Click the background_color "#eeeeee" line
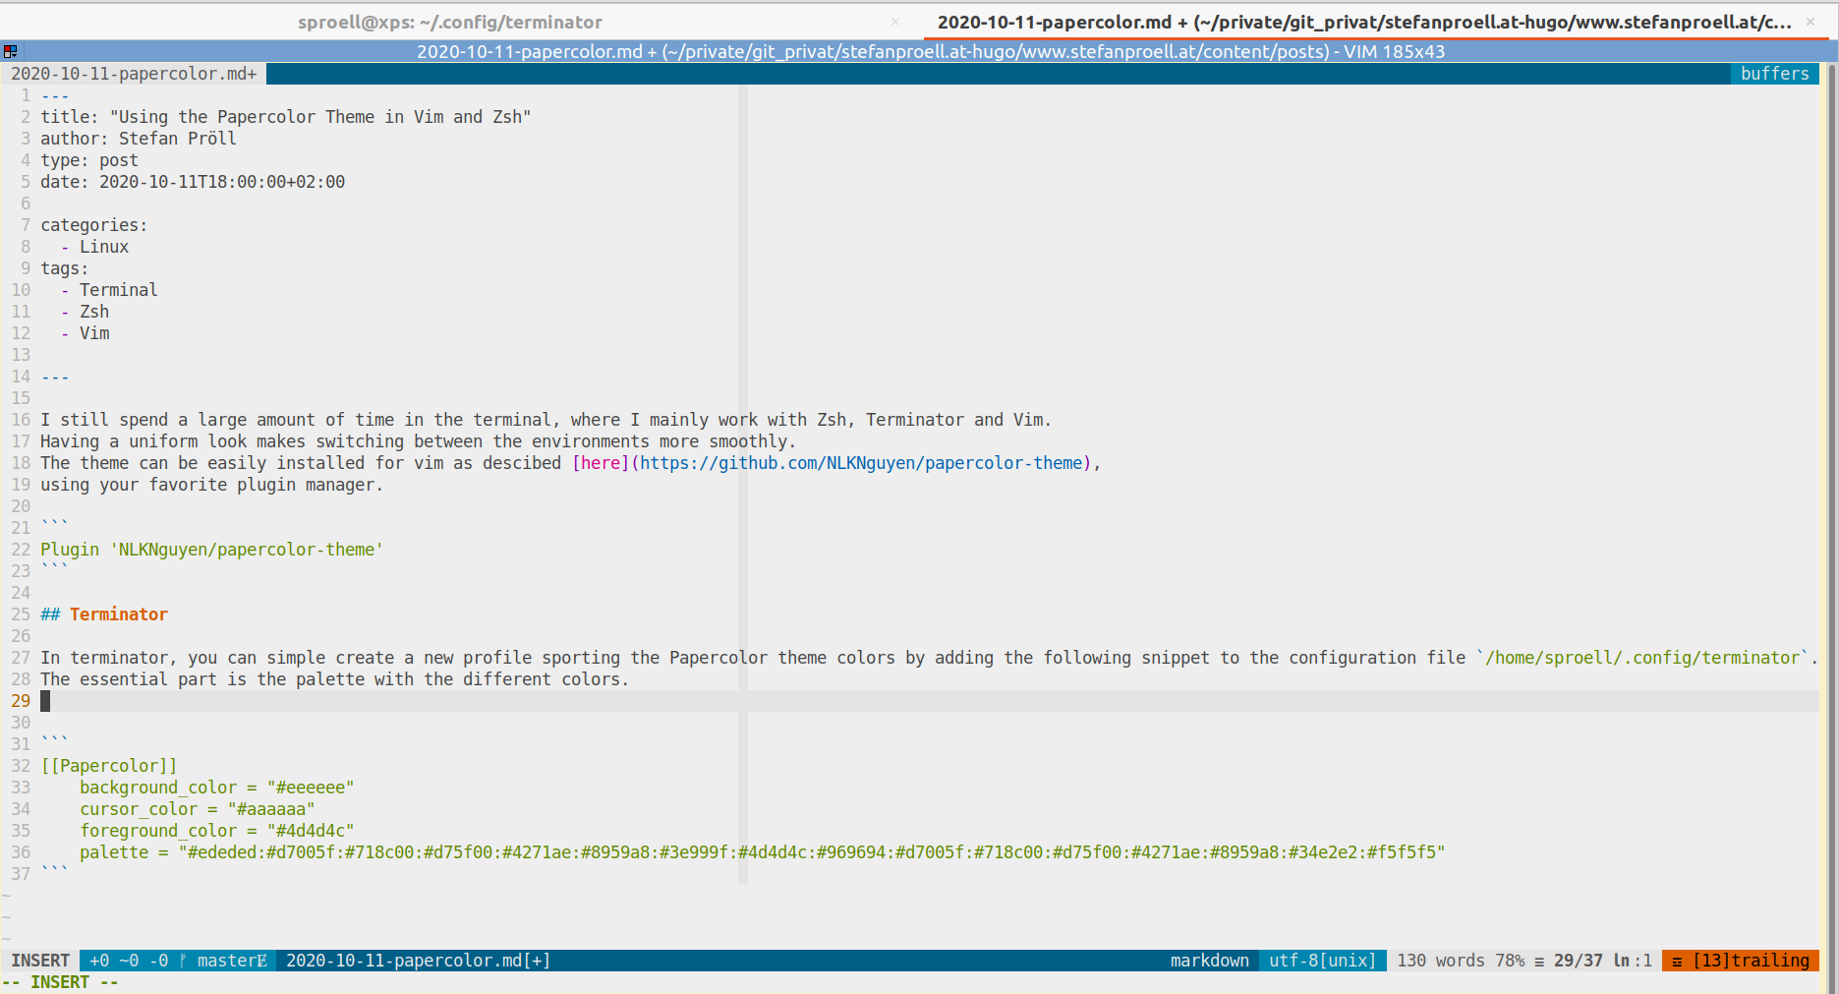 217,788
